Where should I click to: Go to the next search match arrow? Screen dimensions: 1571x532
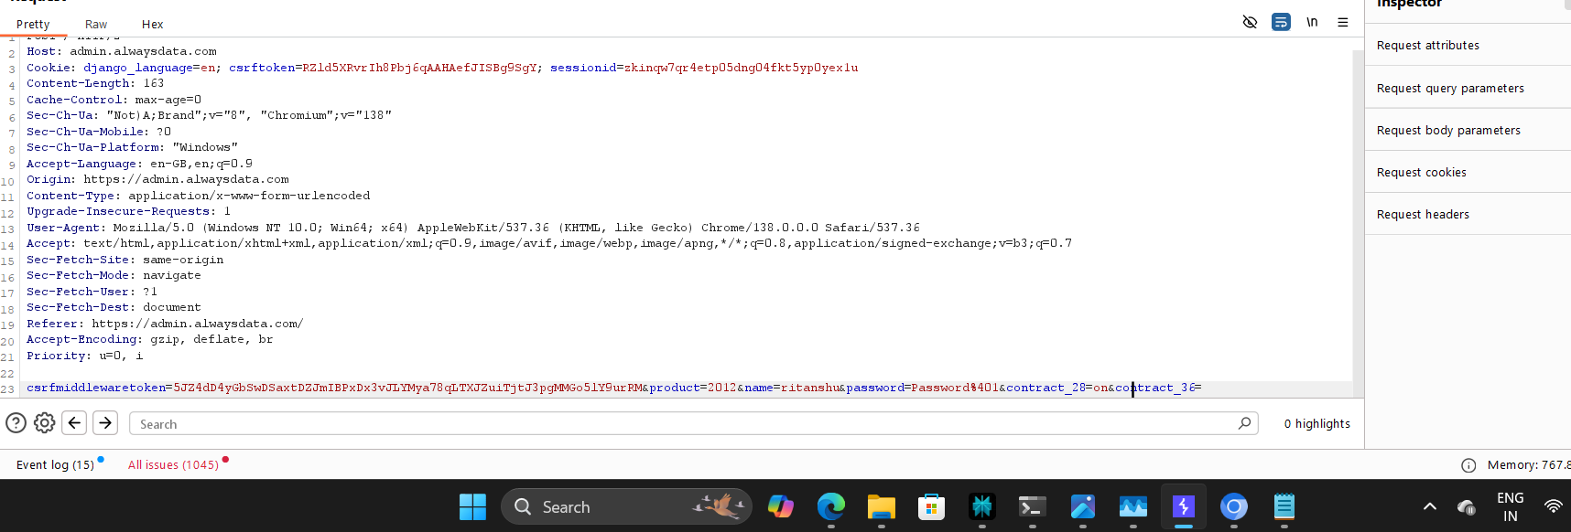105,423
